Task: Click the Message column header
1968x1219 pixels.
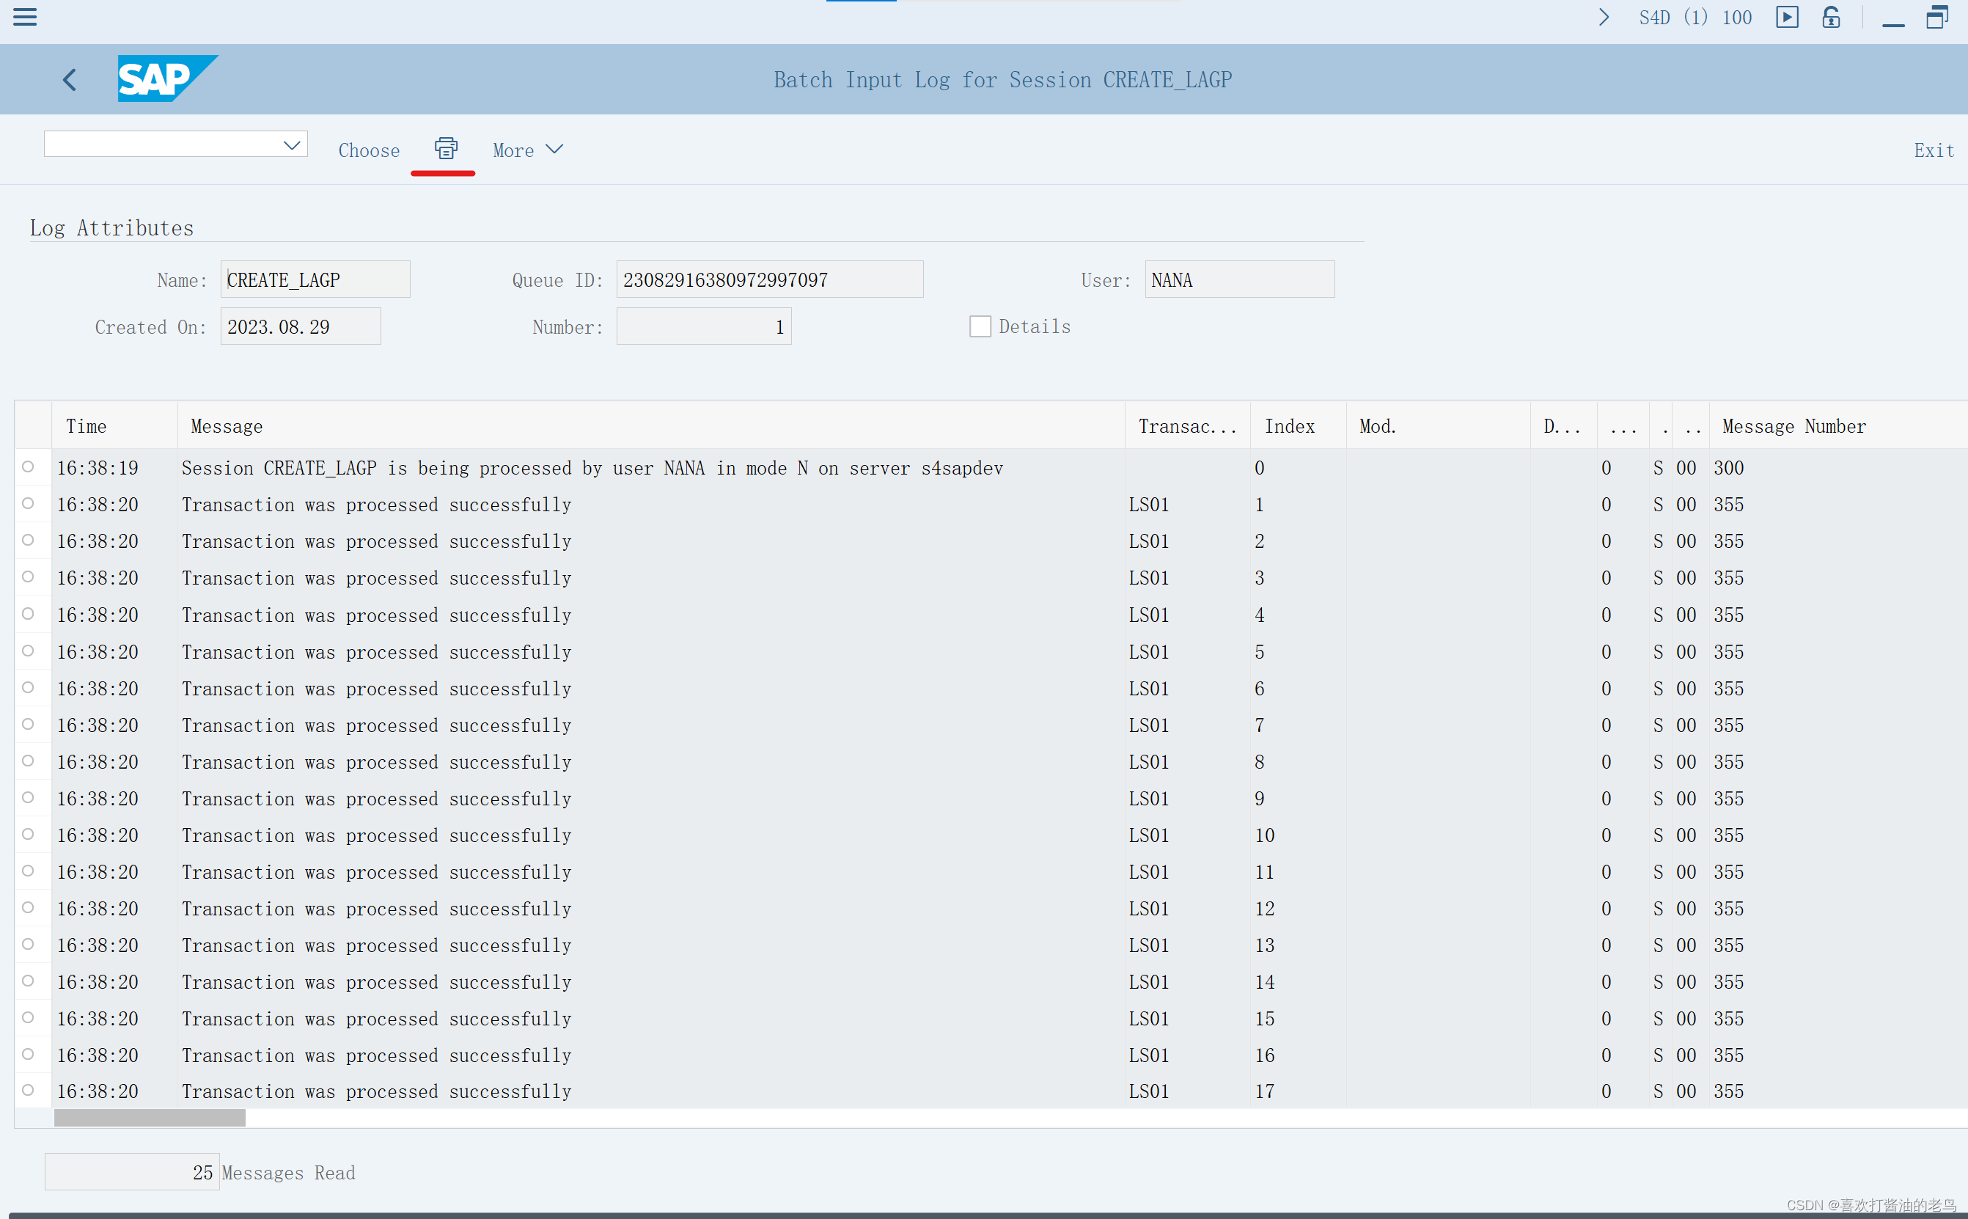Action: pos(227,425)
